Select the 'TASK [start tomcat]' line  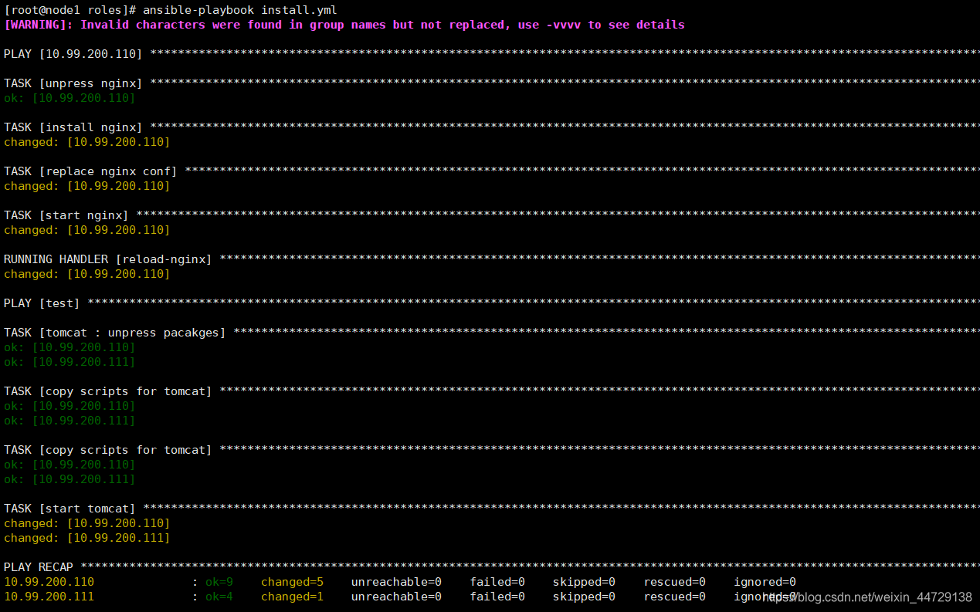click(491, 509)
